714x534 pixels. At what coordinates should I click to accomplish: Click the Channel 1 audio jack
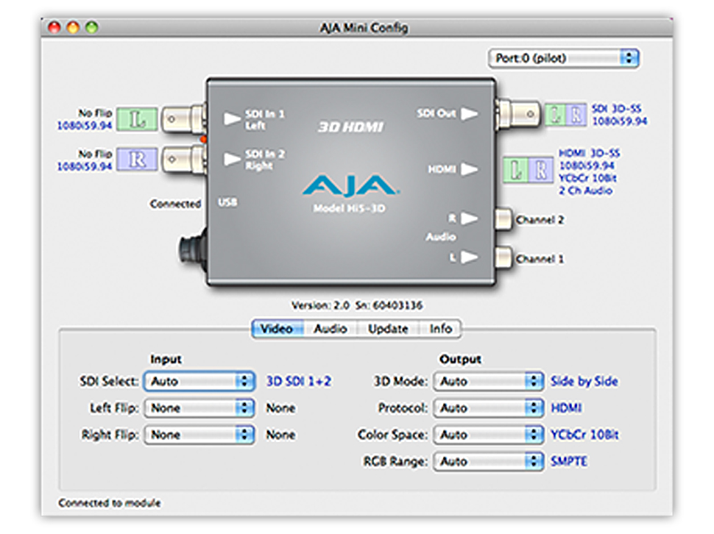504,258
